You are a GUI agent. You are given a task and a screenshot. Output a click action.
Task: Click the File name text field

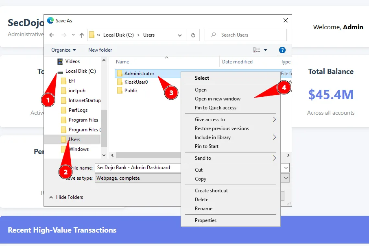point(138,168)
